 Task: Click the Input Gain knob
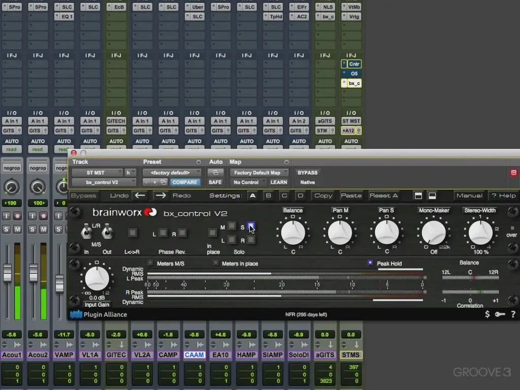[97, 279]
